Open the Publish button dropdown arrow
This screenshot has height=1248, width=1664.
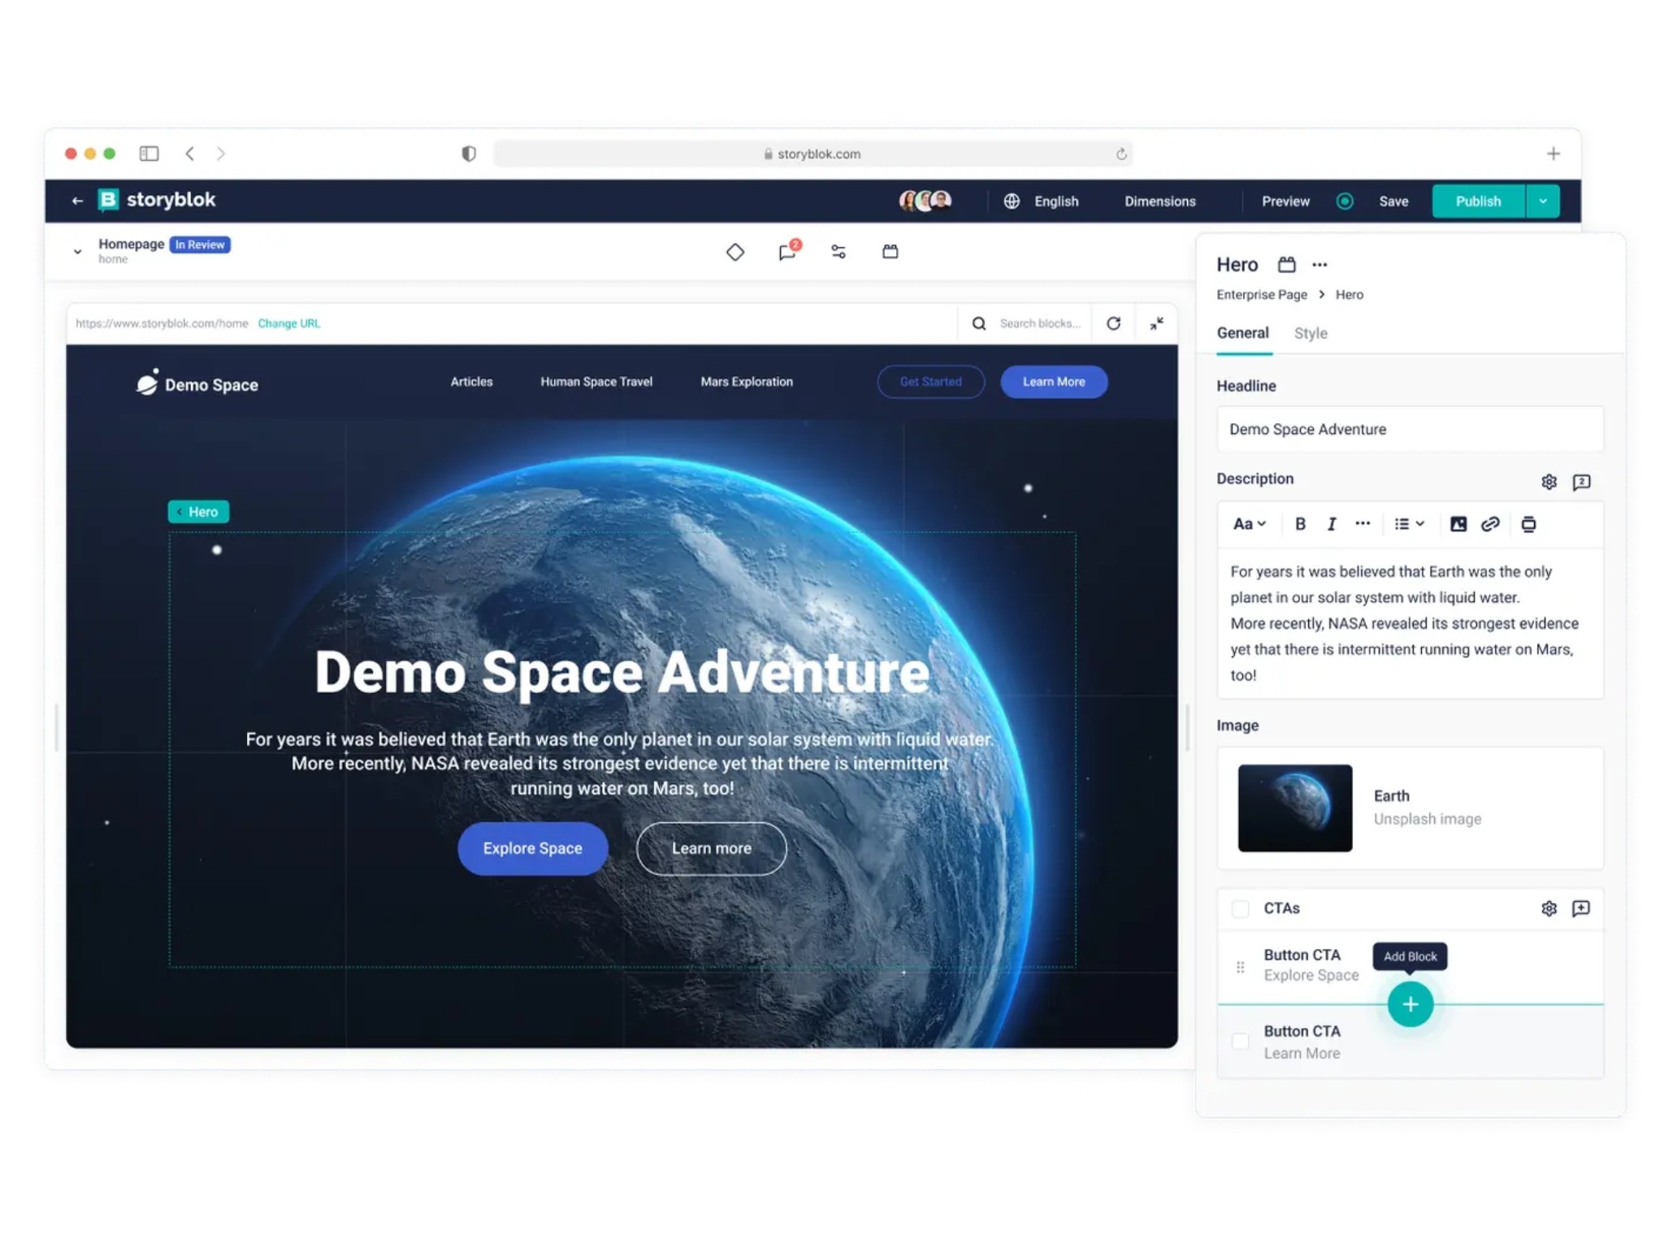click(1543, 201)
